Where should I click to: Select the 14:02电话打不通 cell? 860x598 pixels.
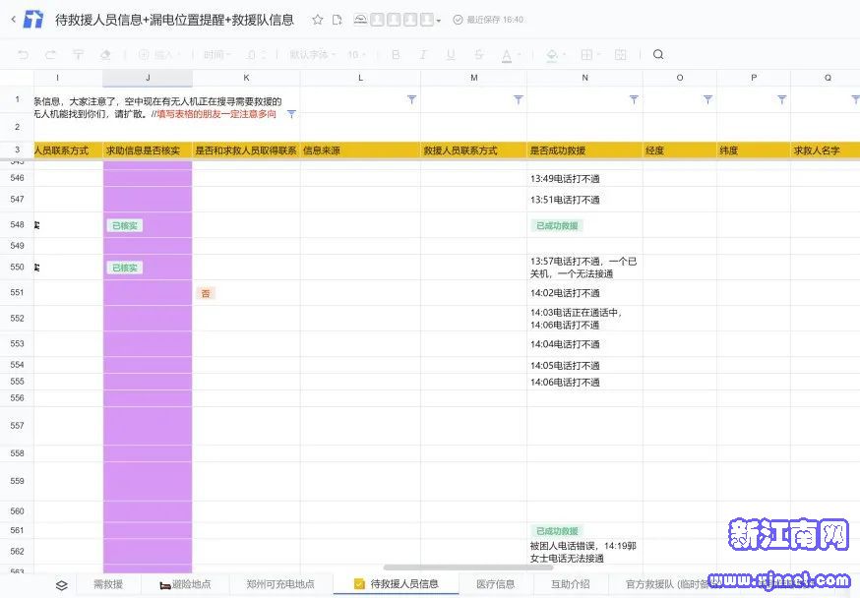(584, 293)
